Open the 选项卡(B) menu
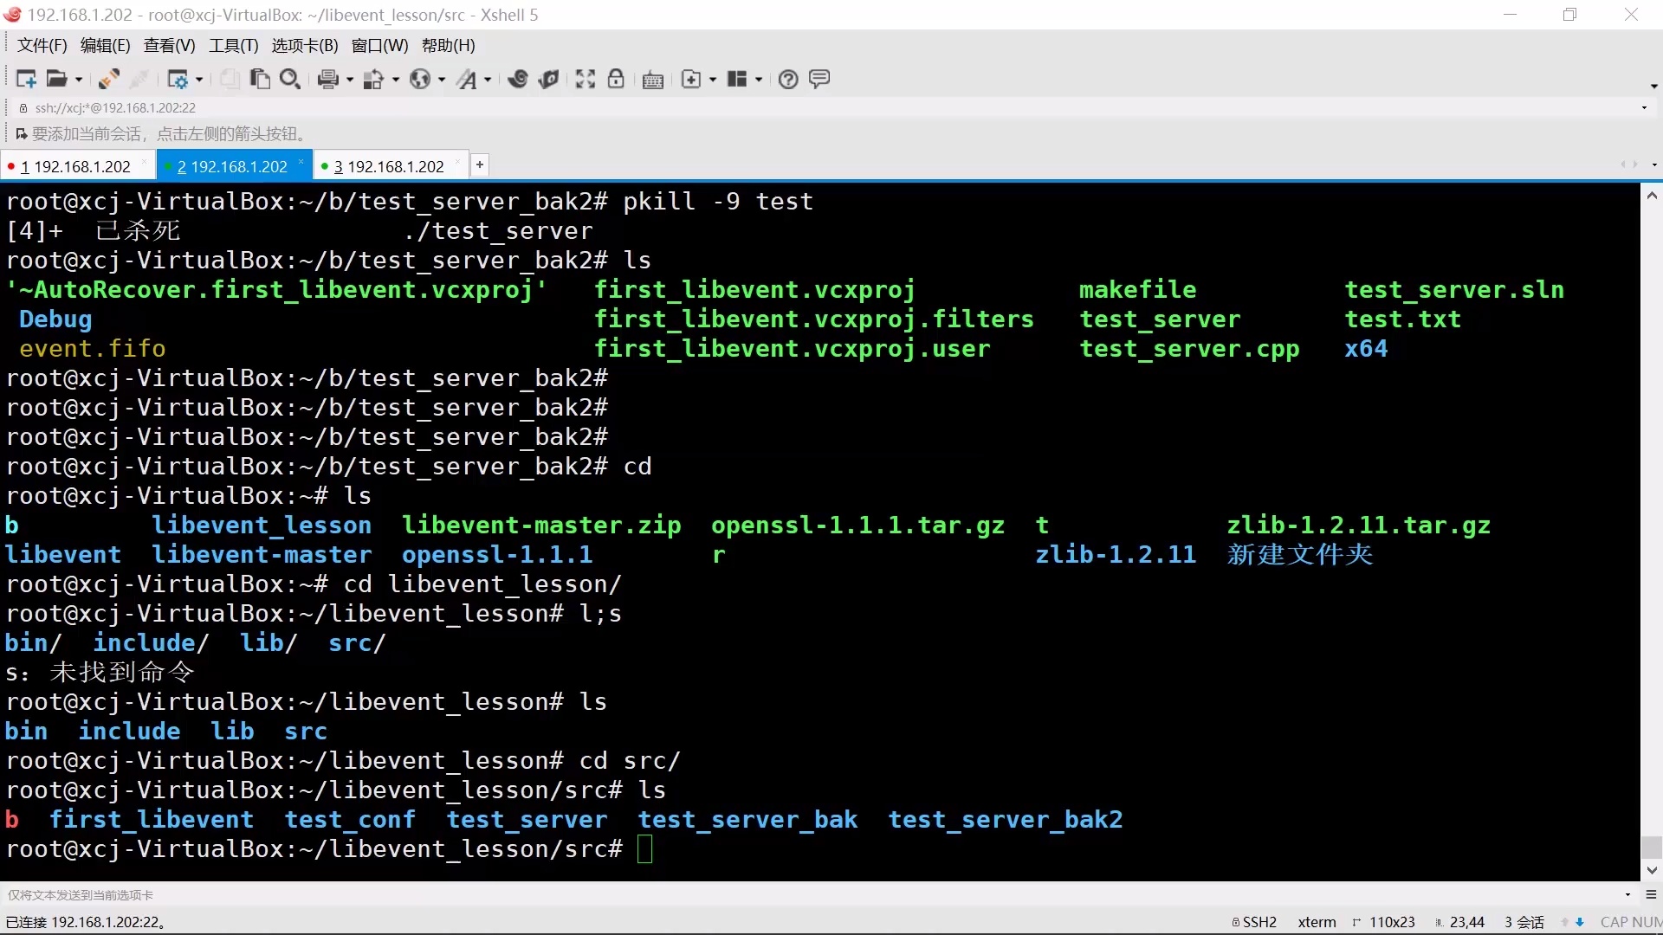This screenshot has height=935, width=1663. [x=305, y=46]
